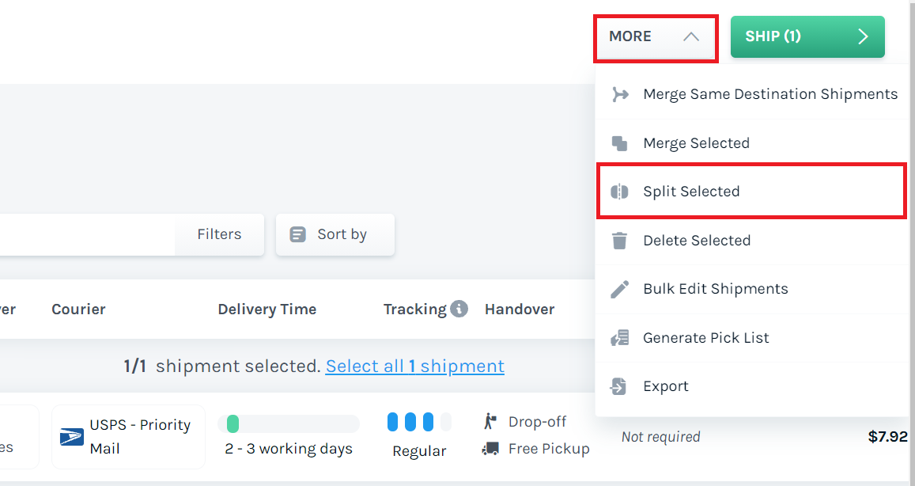Collapse the MORE dropdown using its chevron

690,36
